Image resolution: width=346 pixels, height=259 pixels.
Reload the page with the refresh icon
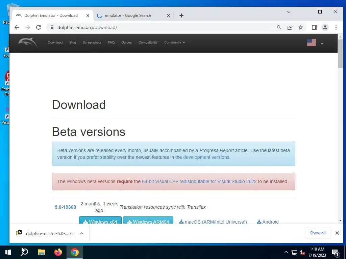(39, 27)
